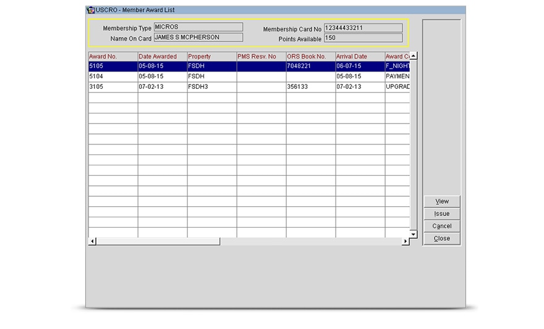
Task: Click the USCRO window title icon
Action: click(x=91, y=10)
